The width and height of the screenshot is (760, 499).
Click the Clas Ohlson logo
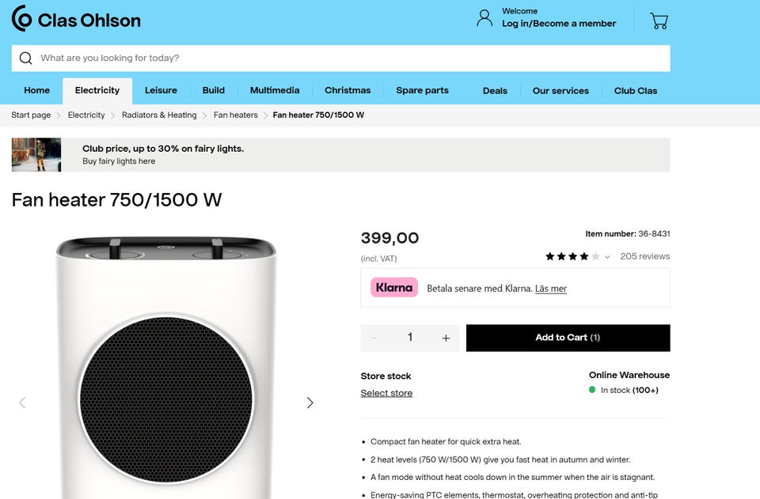click(x=76, y=19)
